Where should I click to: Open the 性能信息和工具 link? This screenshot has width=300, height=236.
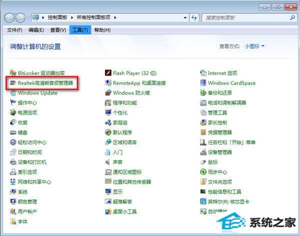[x=224, y=191]
